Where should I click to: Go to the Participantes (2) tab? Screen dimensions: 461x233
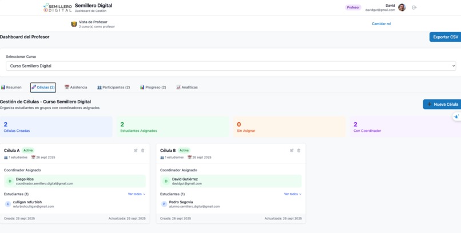[x=113, y=87]
